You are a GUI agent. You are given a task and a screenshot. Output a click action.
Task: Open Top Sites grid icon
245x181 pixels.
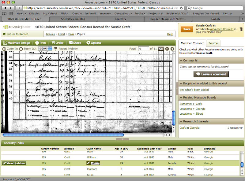click(11, 13)
